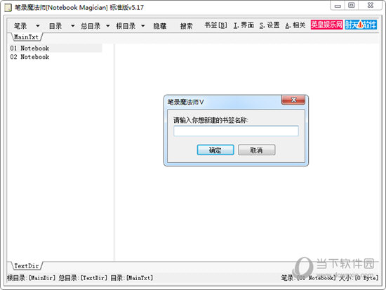Click the 总目录:[TextDir] status text
This screenshot has width=386, height=290.
pyautogui.click(x=83, y=278)
